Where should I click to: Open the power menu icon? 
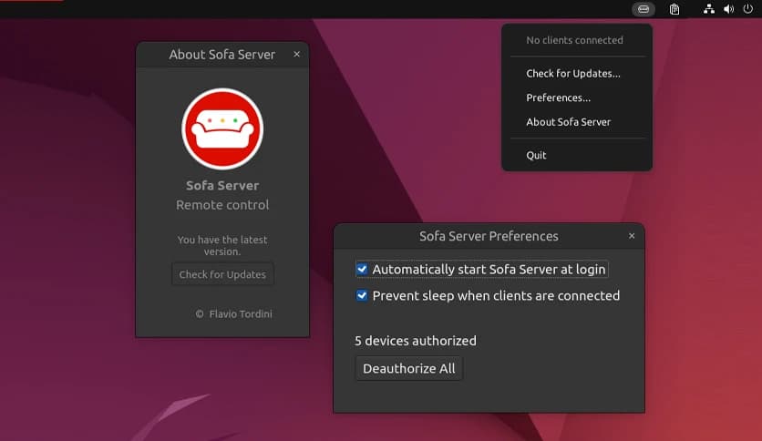pyautogui.click(x=747, y=9)
